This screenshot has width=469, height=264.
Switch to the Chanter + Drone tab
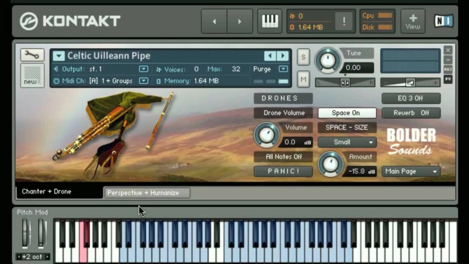(59, 191)
